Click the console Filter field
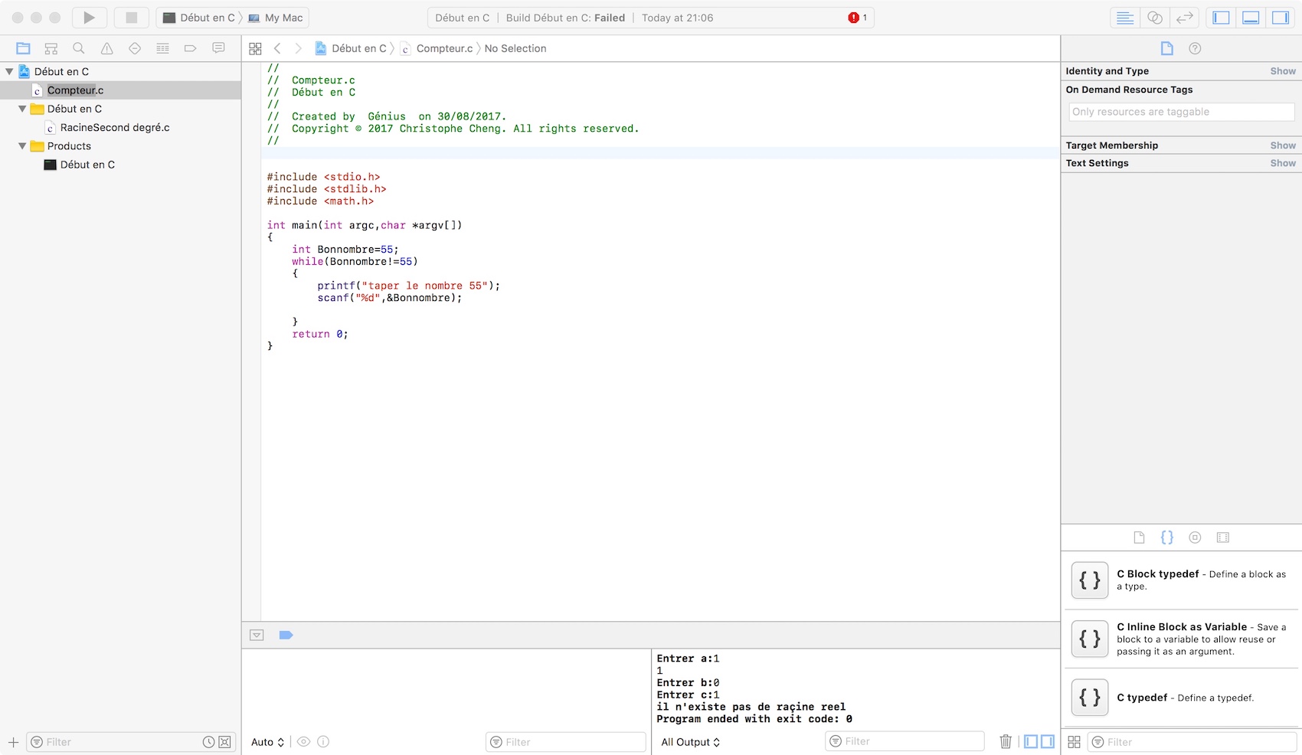 pyautogui.click(x=905, y=741)
